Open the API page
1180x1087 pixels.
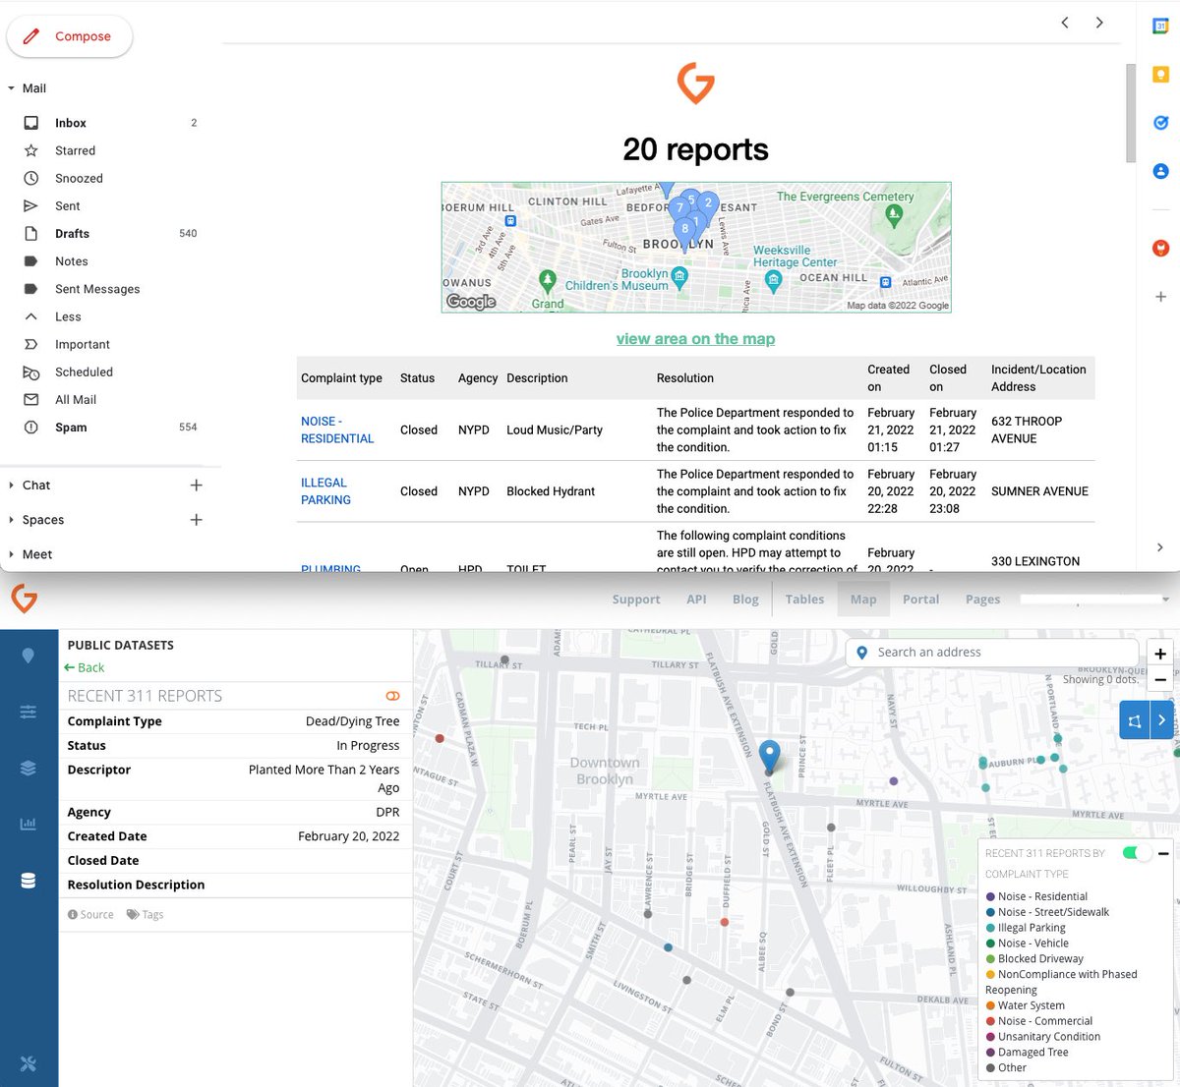click(x=696, y=600)
